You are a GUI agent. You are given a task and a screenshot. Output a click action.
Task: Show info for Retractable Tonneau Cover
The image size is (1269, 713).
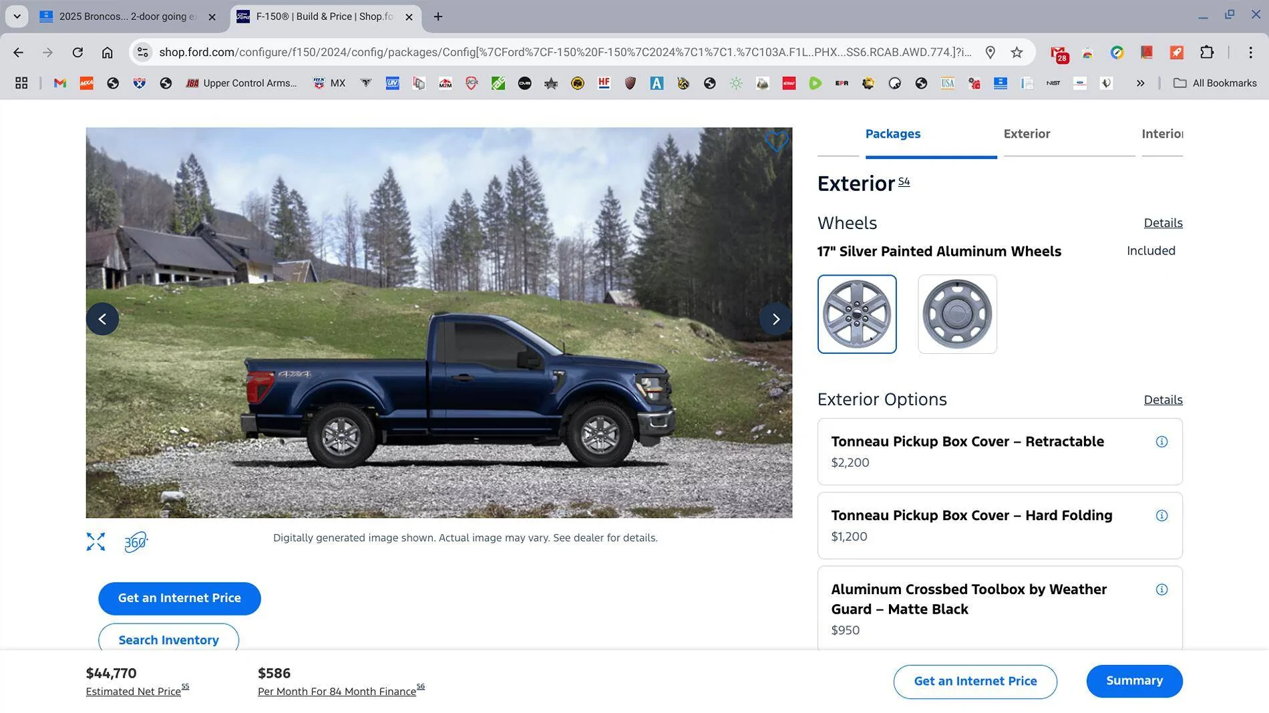[1161, 442]
